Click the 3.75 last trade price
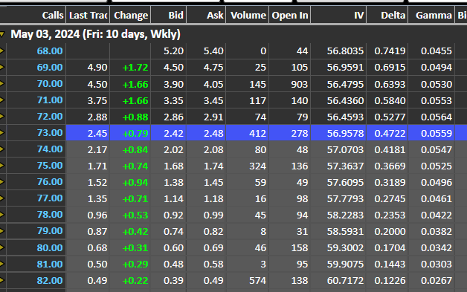This screenshot has height=292, width=467. pyautogui.click(x=97, y=100)
